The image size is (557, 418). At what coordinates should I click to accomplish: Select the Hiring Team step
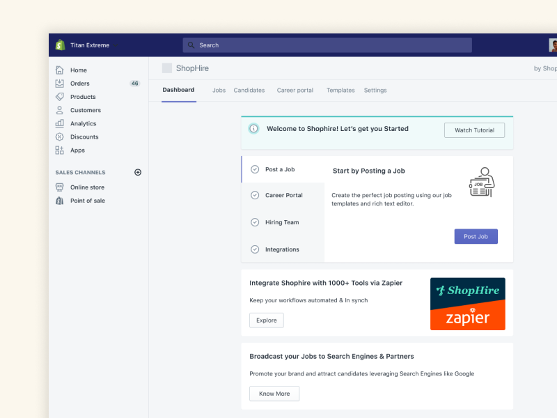click(x=283, y=222)
